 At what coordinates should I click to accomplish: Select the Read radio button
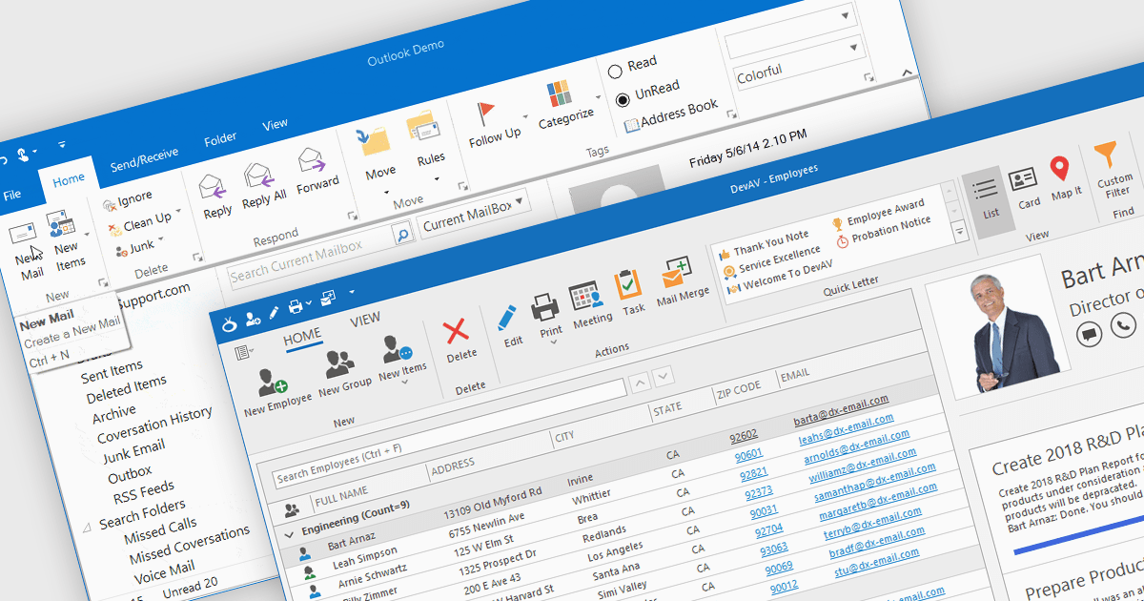(615, 70)
